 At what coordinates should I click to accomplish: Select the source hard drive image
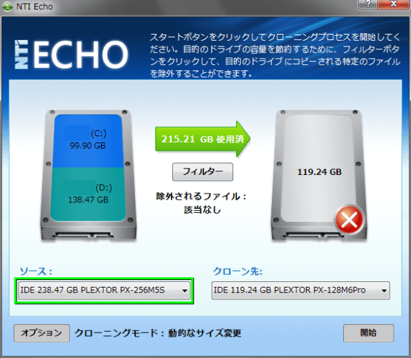click(x=89, y=175)
